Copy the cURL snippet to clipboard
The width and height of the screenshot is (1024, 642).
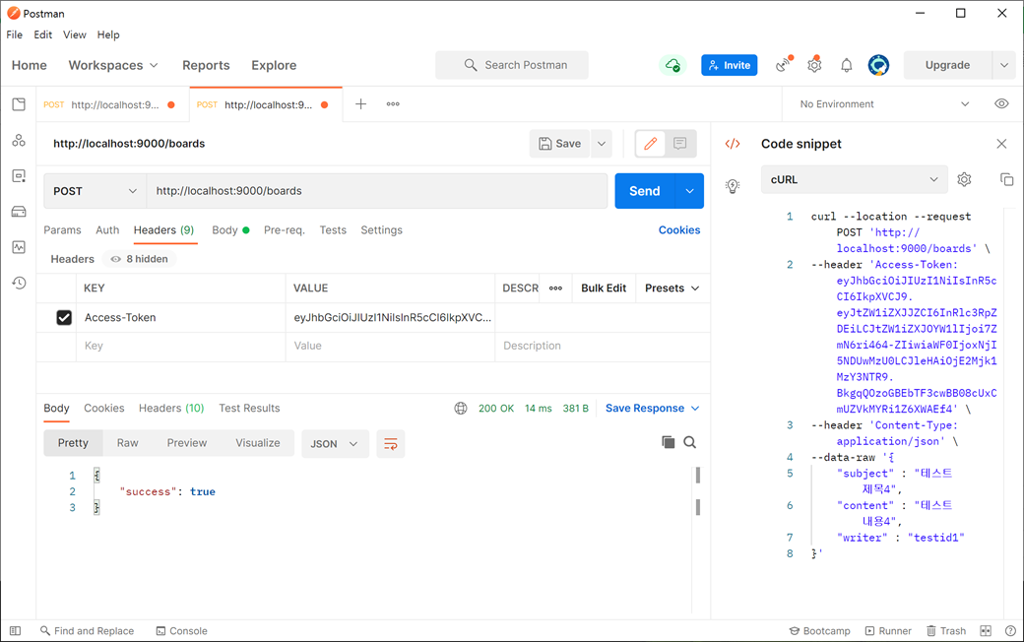click(x=1006, y=179)
